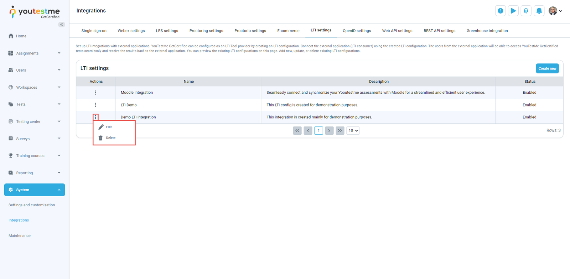Open Settings and customization link
The image size is (570, 279).
coord(32,205)
